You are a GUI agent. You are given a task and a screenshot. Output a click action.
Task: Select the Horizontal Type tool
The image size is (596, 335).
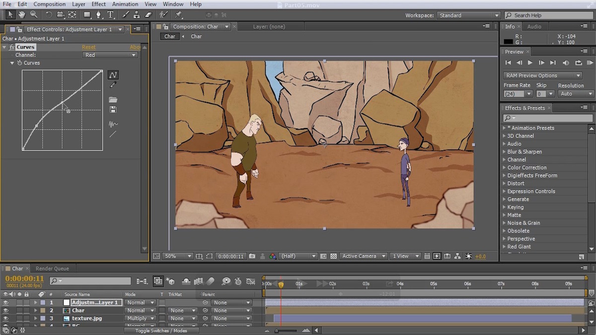coord(110,15)
